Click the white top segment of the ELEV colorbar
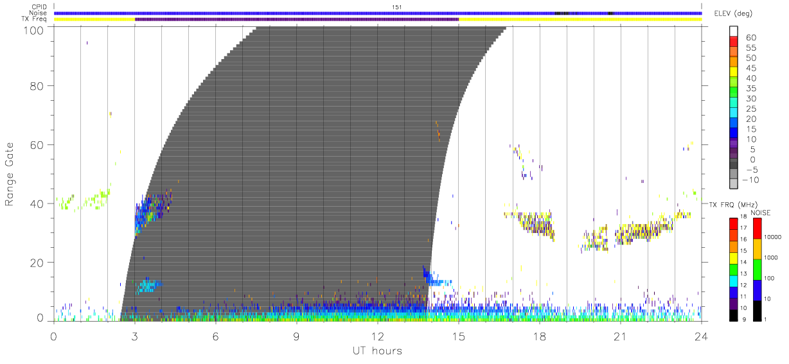The height and width of the screenshot is (364, 789). [x=734, y=31]
